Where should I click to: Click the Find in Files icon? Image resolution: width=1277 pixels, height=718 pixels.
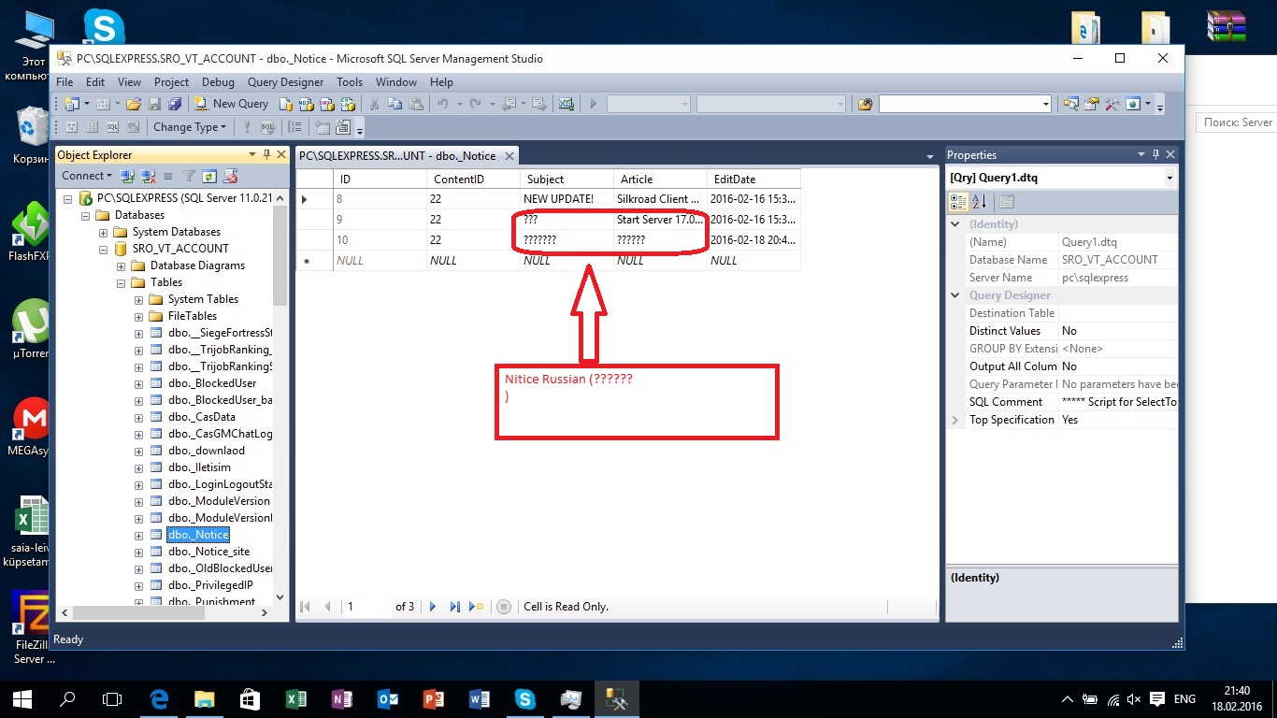(866, 104)
